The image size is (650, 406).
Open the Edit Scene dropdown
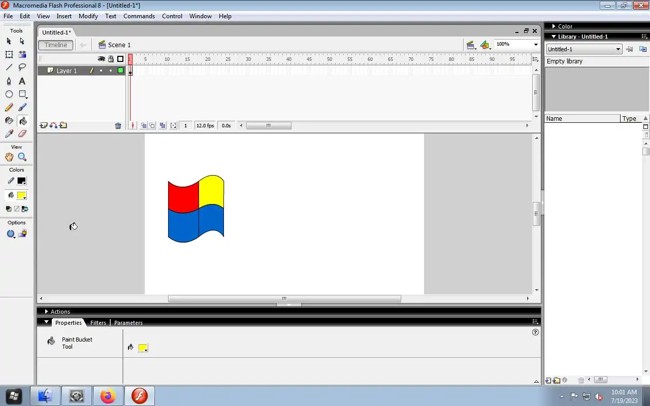[x=471, y=45]
